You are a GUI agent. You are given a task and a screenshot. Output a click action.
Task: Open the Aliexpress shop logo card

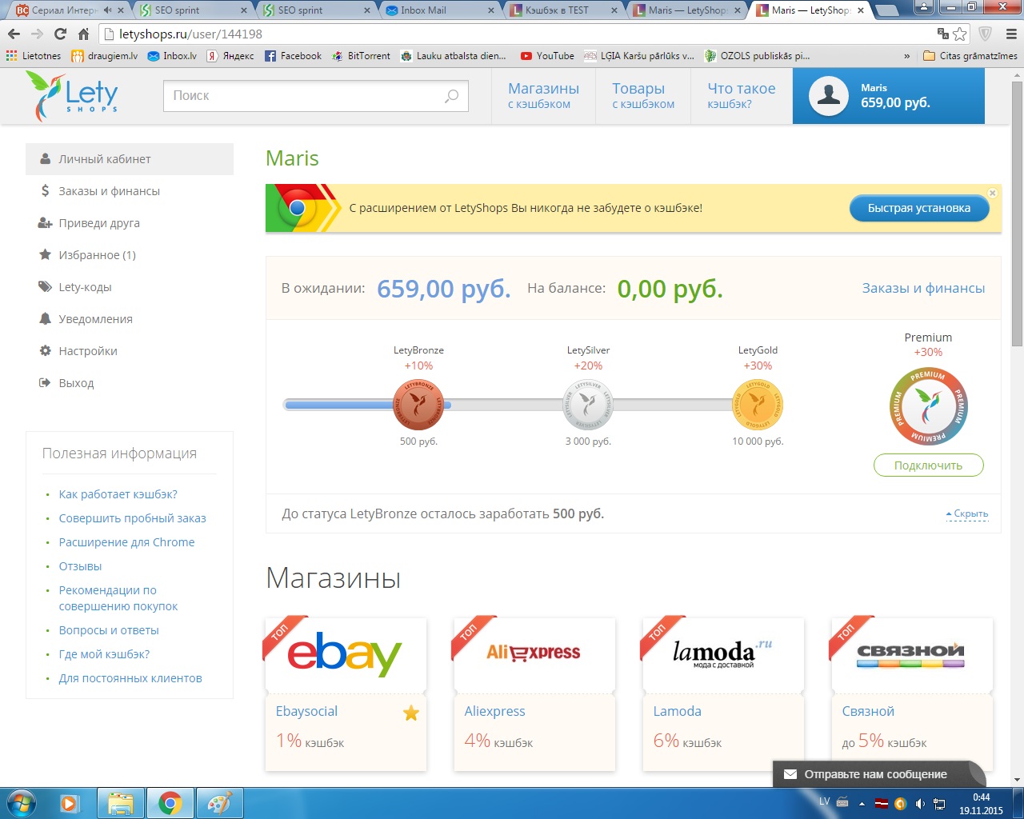(x=534, y=655)
